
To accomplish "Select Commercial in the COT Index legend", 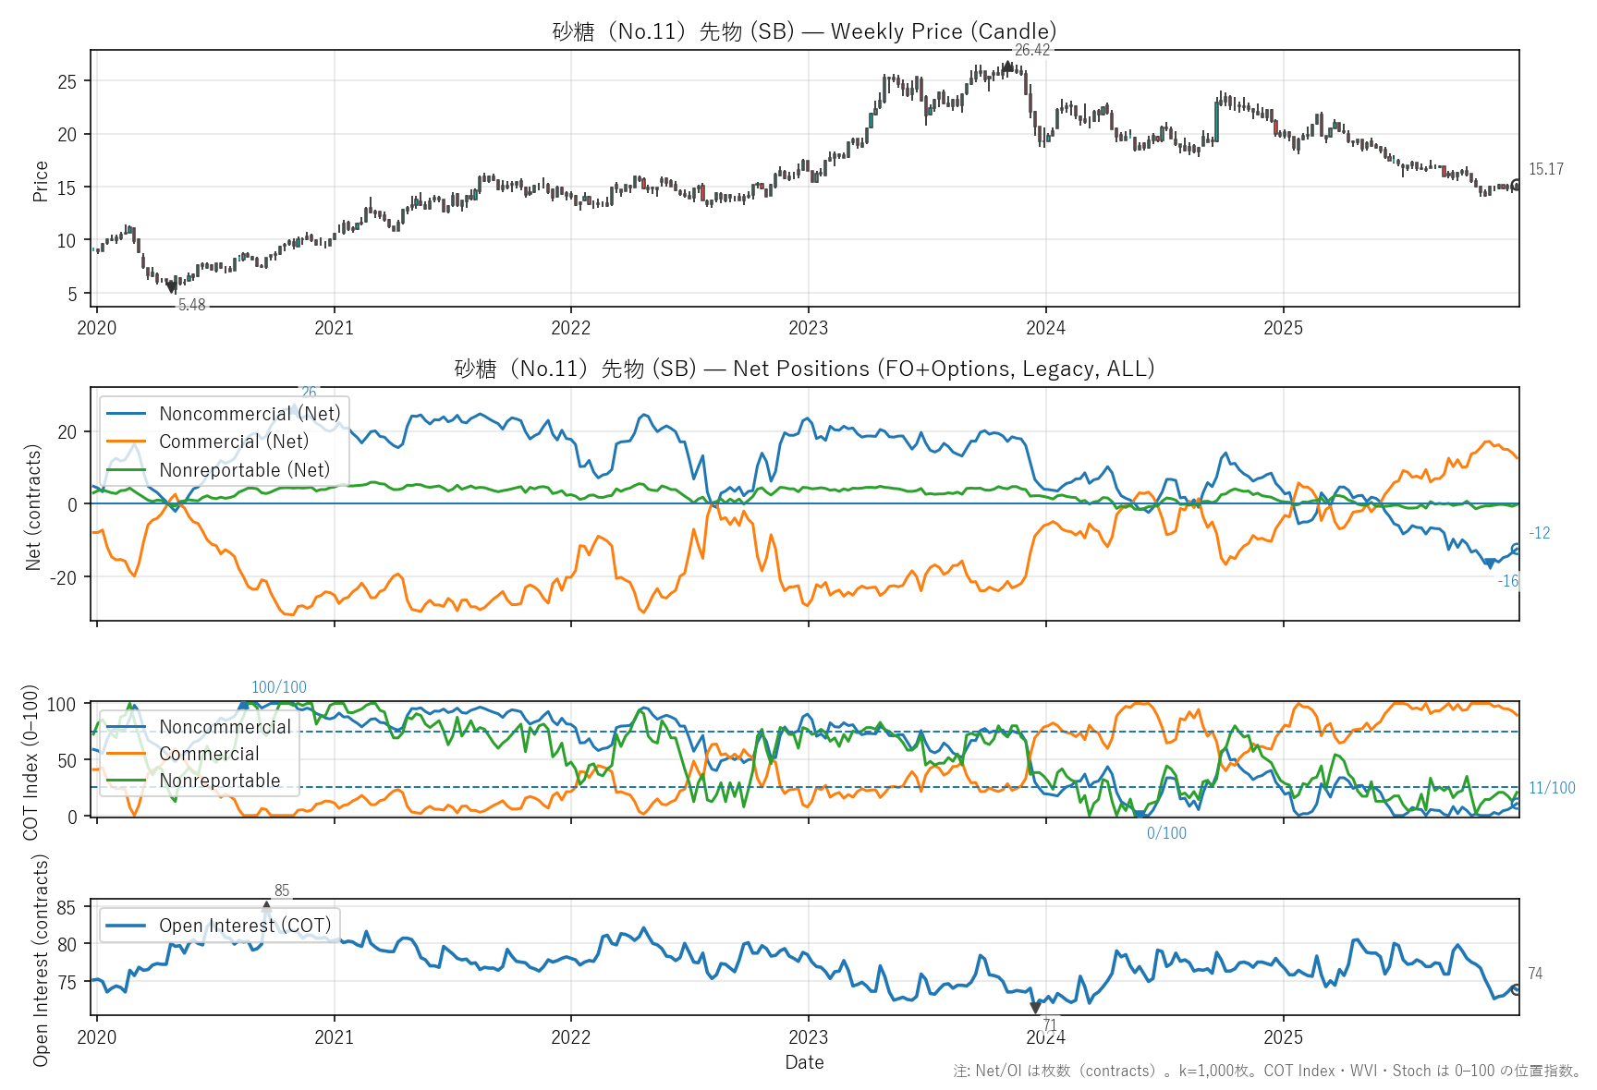I will (x=209, y=754).
